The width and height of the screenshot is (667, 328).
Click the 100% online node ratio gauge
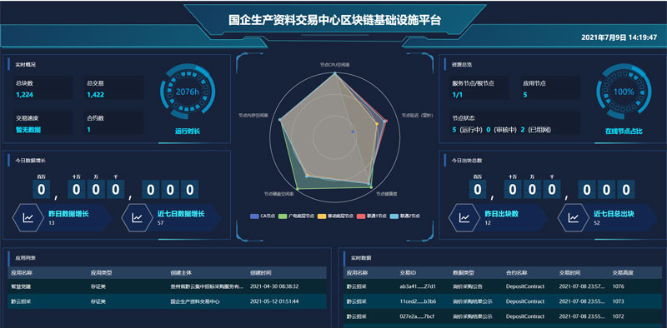[624, 92]
